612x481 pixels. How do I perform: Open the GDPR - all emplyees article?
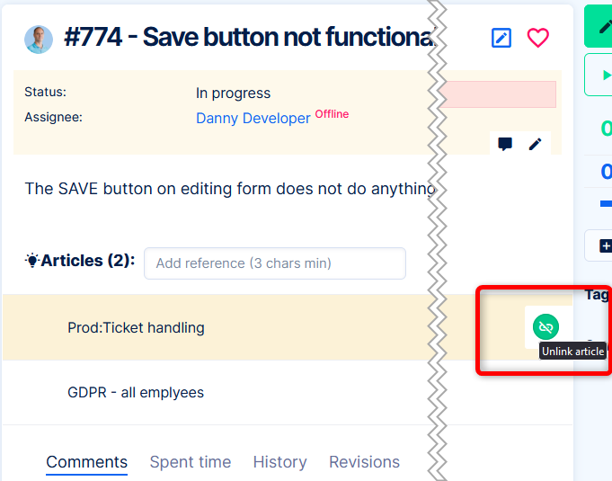[x=136, y=392]
